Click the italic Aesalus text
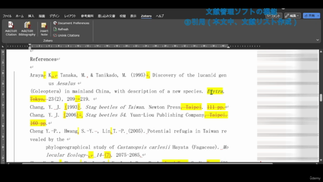Viewport: 323px width, 182px height. [66, 83]
